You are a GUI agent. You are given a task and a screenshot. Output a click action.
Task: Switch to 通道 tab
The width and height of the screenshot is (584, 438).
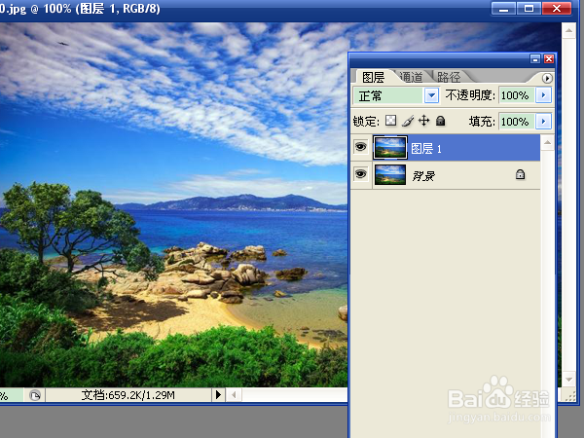click(411, 77)
